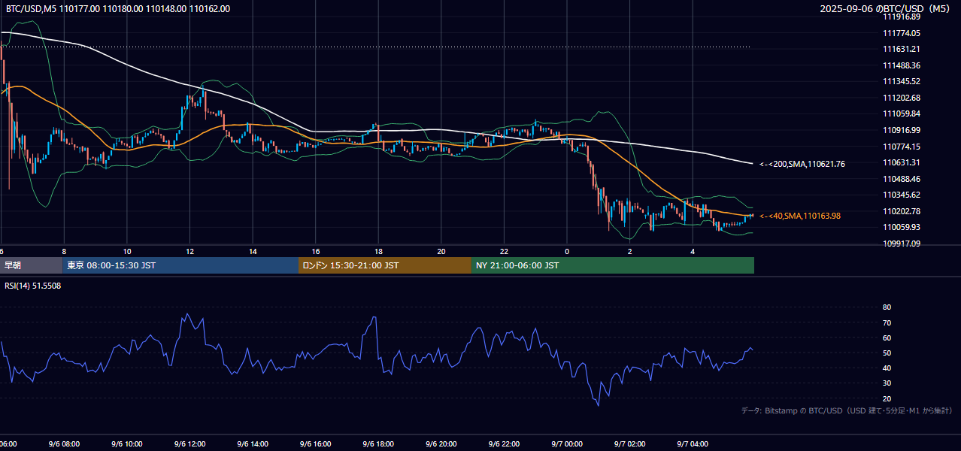The height and width of the screenshot is (451, 961).
Task: Click price level 110488.46 on axis
Action: [902, 179]
